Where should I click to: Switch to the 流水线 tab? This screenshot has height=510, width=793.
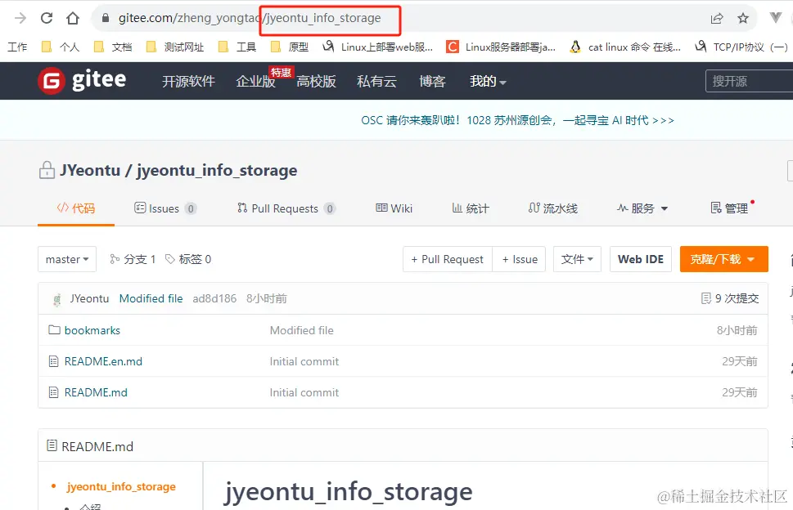click(x=552, y=208)
